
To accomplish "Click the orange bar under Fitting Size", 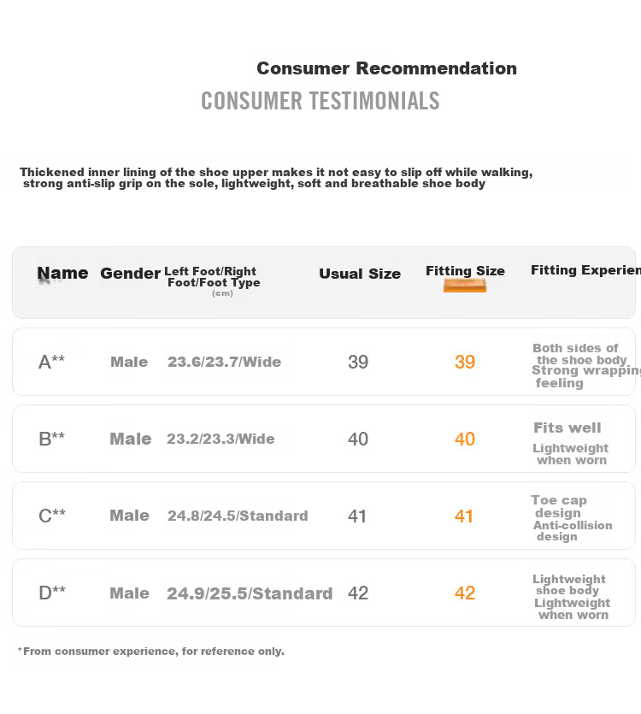I will [465, 286].
